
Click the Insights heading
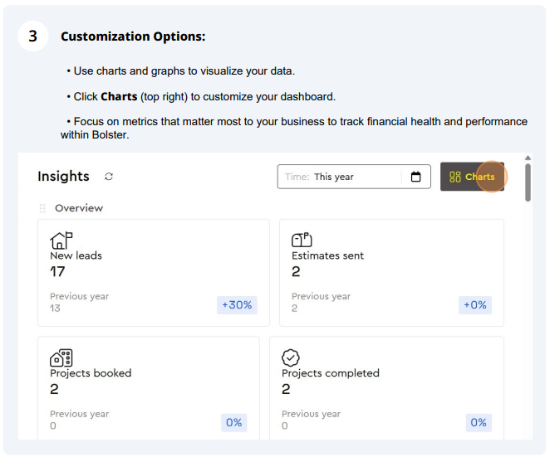click(63, 176)
